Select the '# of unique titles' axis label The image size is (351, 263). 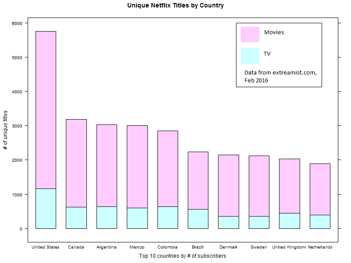pos(5,130)
